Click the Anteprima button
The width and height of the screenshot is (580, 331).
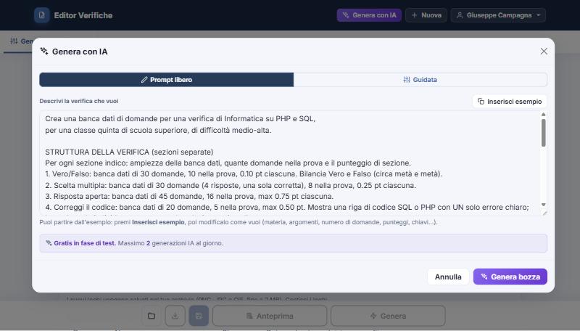pyautogui.click(x=270, y=316)
